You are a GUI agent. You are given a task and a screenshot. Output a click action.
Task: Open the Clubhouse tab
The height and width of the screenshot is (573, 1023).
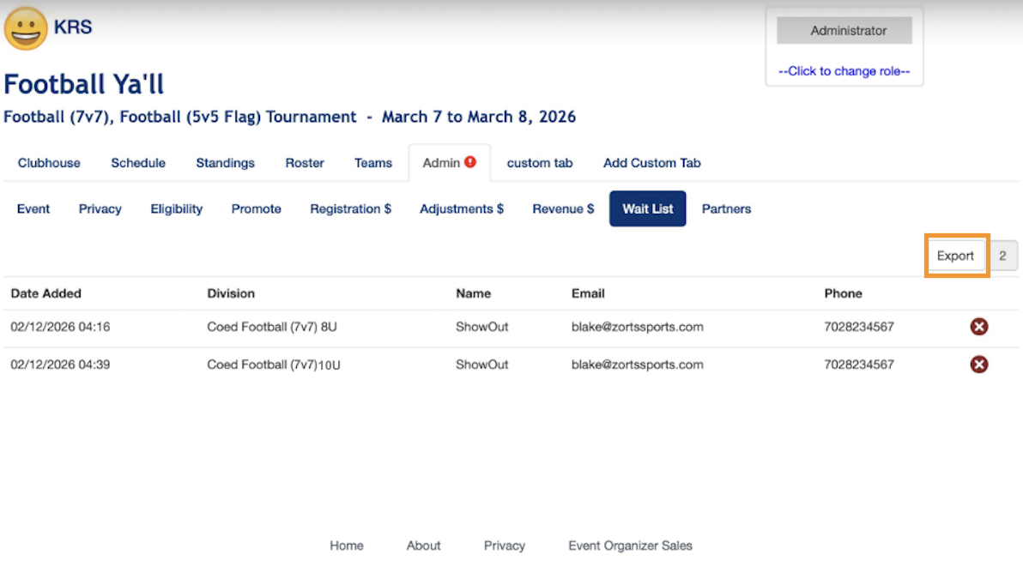pos(49,163)
